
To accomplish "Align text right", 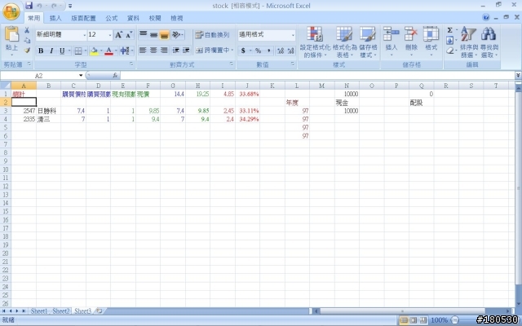I will pyautogui.click(x=164, y=51).
